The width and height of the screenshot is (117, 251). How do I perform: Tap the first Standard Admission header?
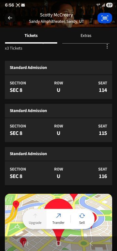58,68
